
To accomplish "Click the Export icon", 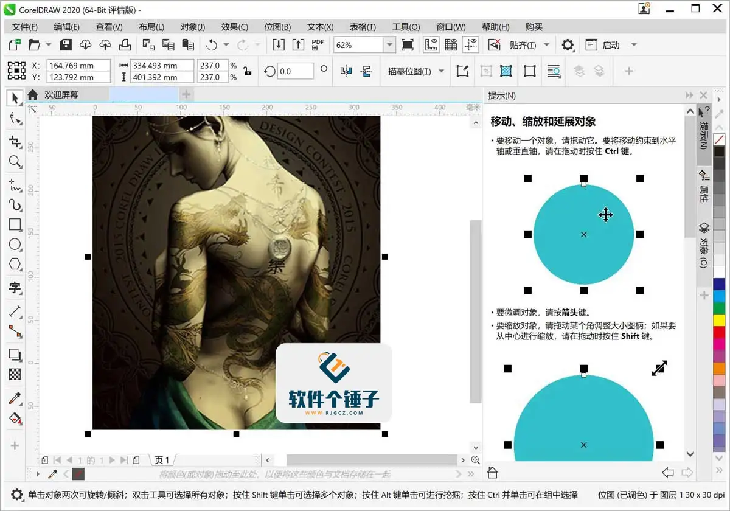I will click(298, 45).
